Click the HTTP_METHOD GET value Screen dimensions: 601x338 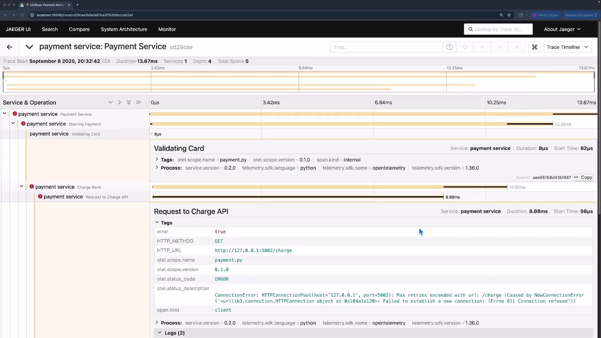(x=219, y=241)
